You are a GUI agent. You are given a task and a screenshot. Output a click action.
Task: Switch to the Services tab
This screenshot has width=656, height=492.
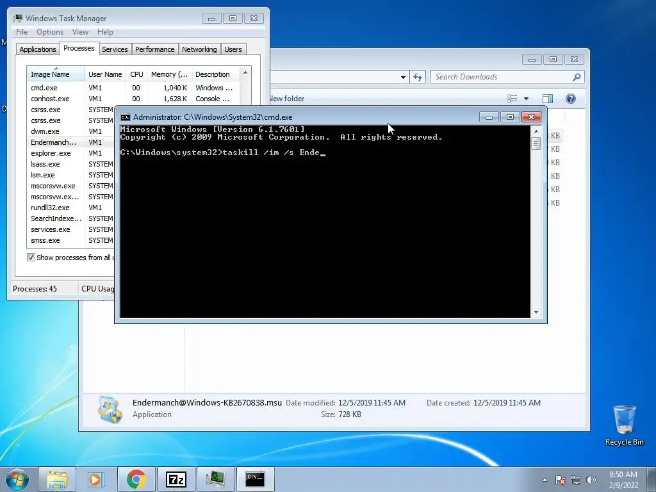(x=115, y=49)
